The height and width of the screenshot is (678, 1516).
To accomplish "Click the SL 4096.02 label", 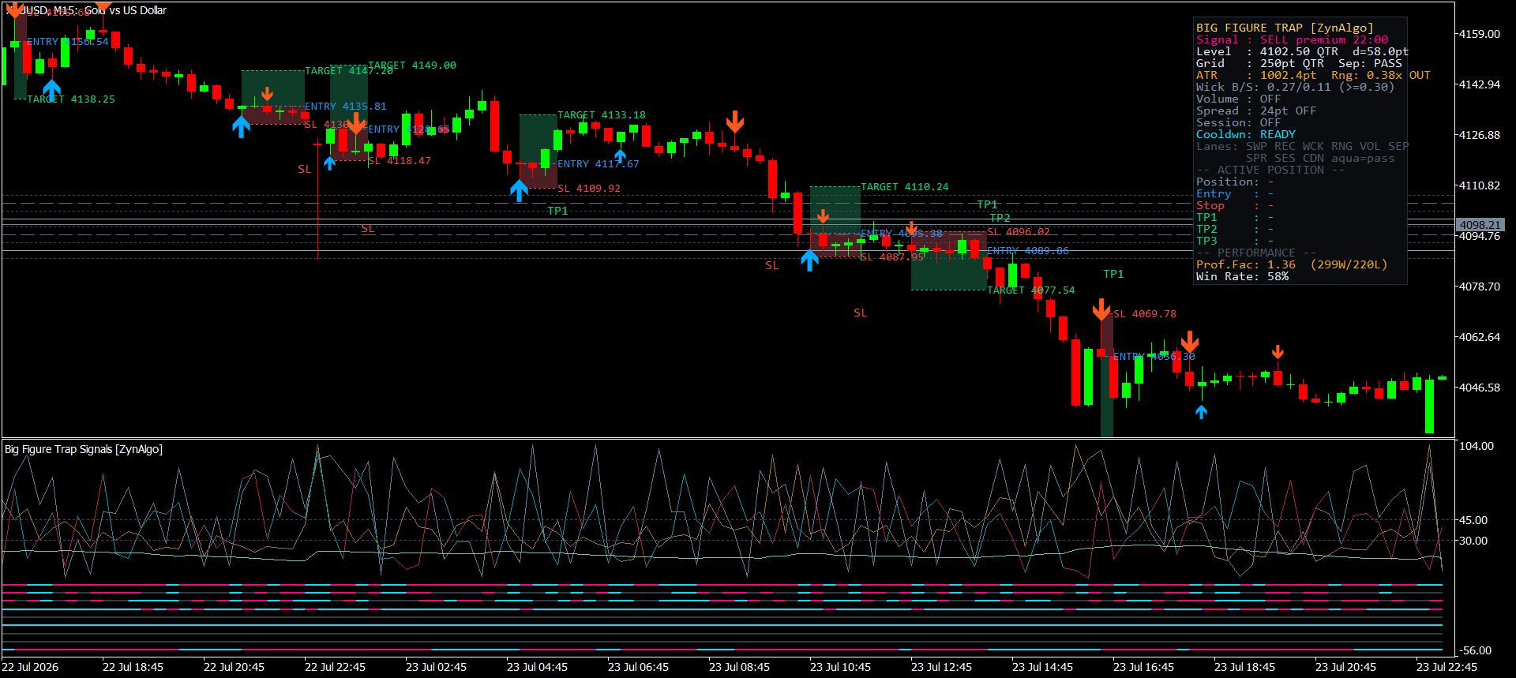I will (x=1019, y=232).
